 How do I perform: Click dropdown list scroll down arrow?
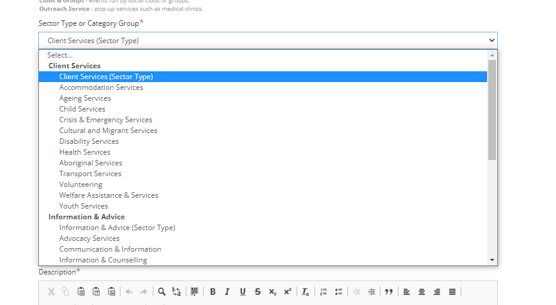click(492, 260)
